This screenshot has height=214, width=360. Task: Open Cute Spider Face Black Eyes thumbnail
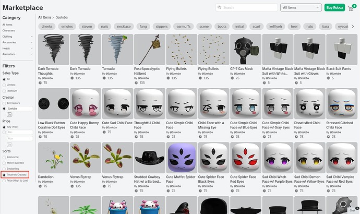[214, 158]
